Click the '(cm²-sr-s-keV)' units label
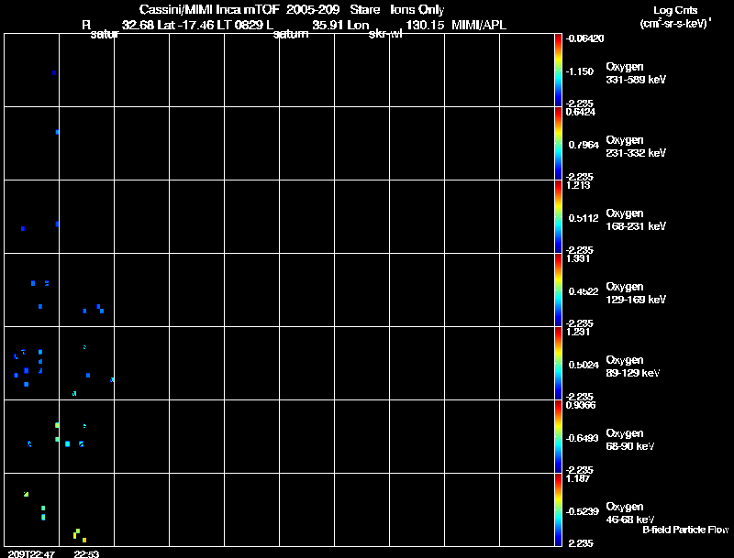 (676, 24)
